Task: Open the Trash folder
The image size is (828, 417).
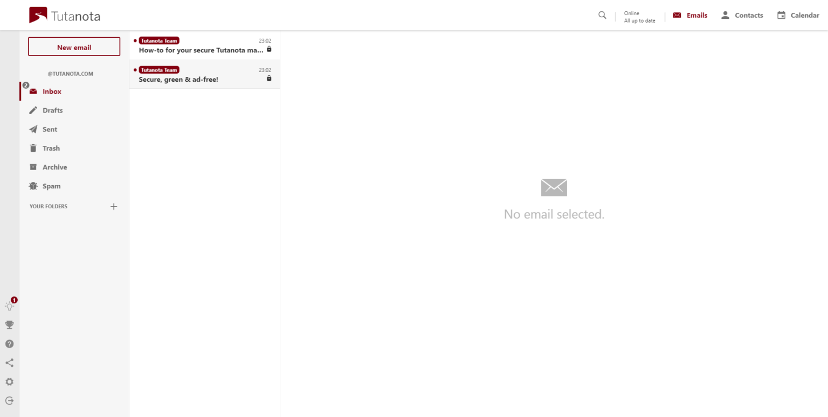Action: point(51,148)
